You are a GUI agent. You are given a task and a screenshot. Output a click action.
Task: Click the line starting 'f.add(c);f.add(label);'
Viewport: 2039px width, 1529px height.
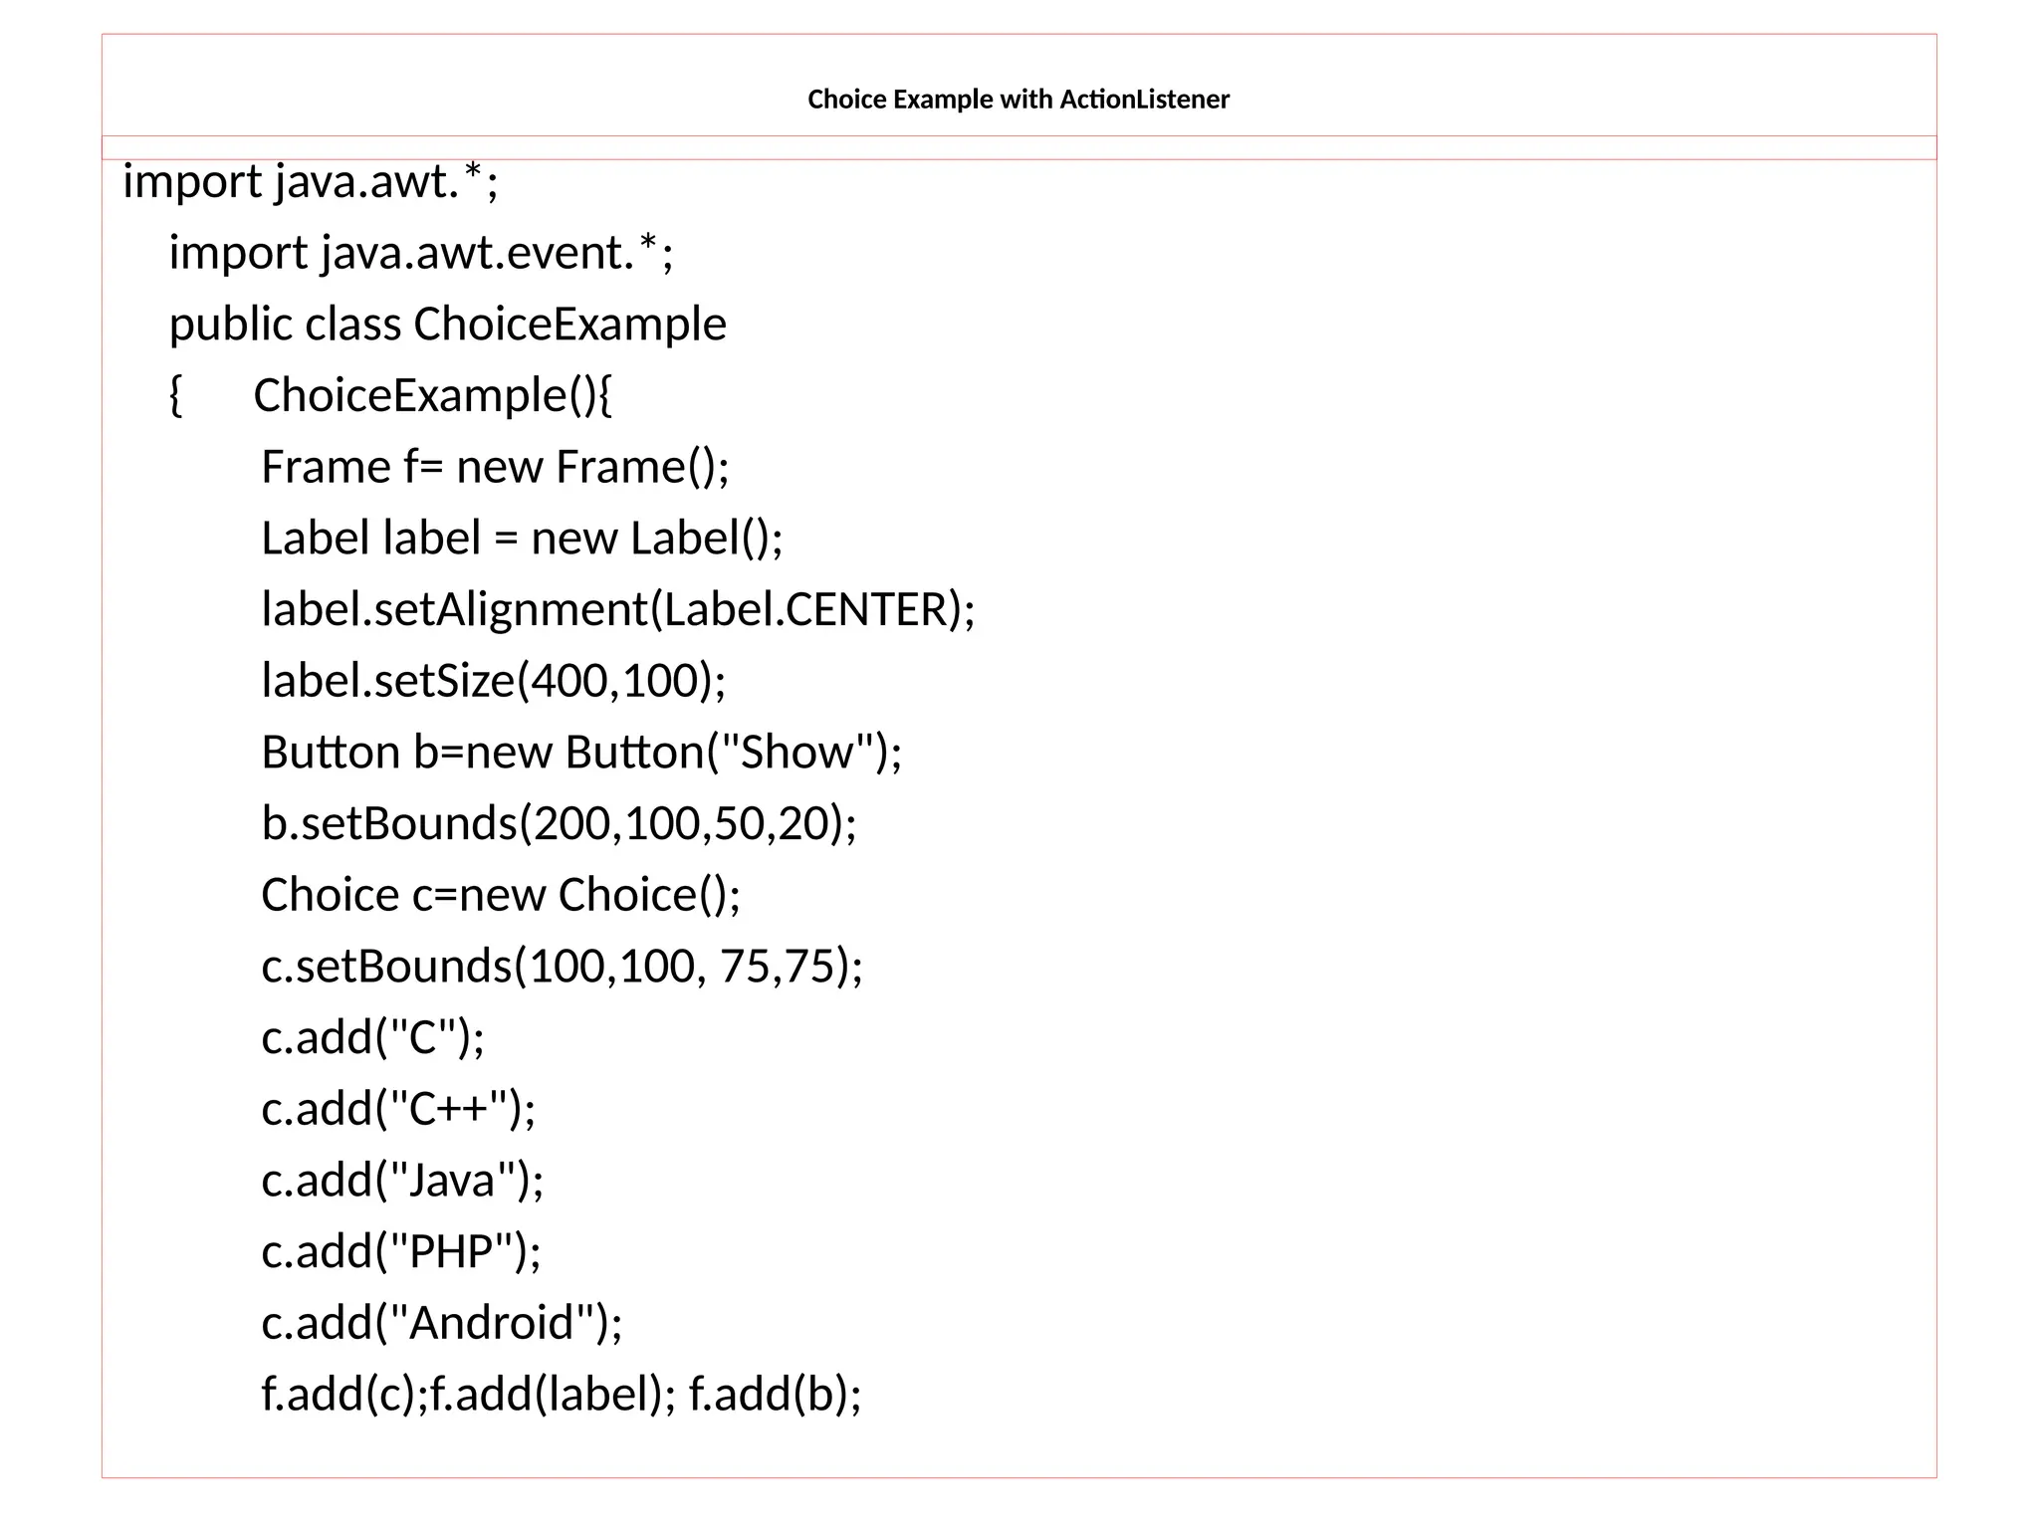561,1394
